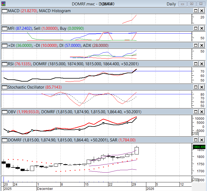
Task: Click the +DI value 36.0000
Action: coord(24,46)
